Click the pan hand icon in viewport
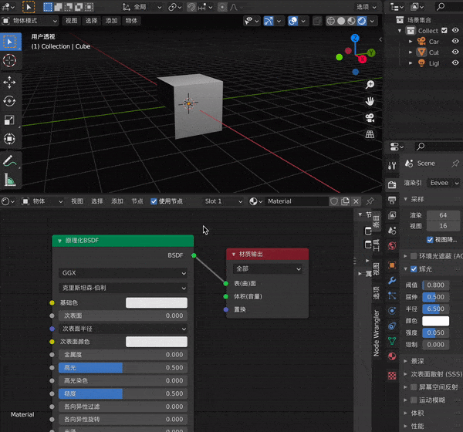This screenshot has height=432, width=463. pos(370,102)
